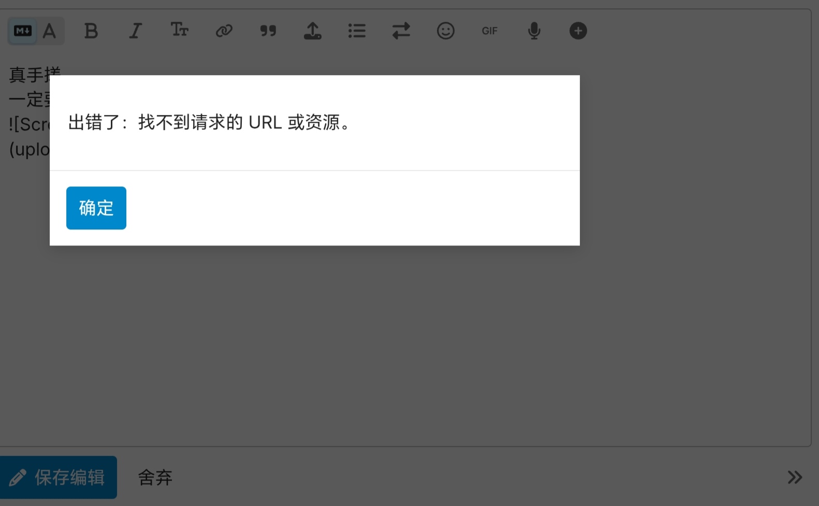This screenshot has height=506, width=819.
Task: Switch editor to Markdown mode
Action: pyautogui.click(x=22, y=31)
